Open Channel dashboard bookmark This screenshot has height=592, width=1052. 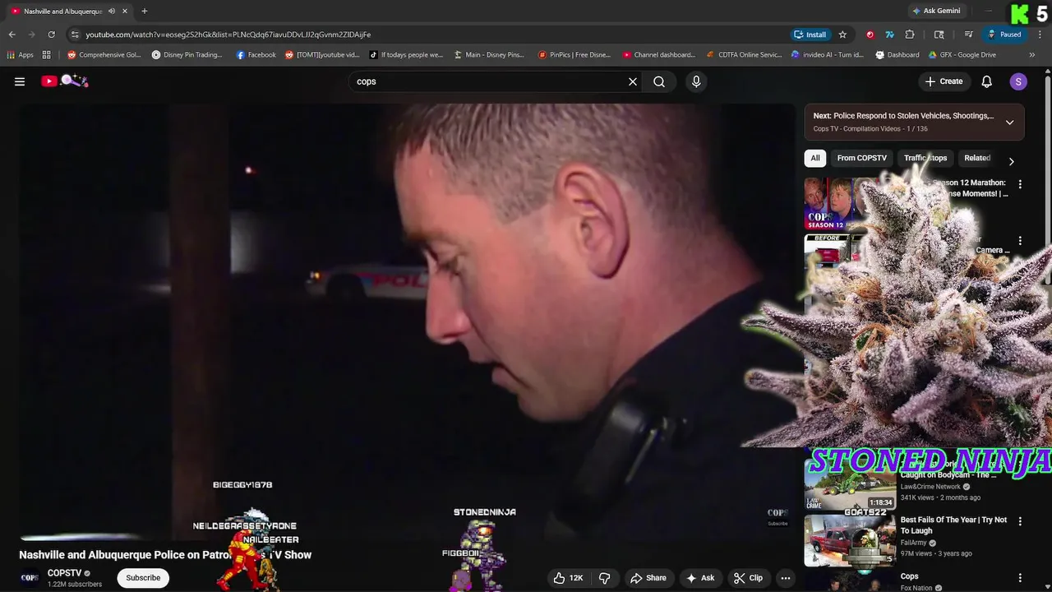[659, 55]
